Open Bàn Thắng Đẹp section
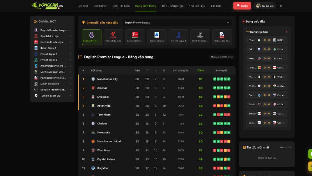The image size is (312, 176). pos(172,6)
